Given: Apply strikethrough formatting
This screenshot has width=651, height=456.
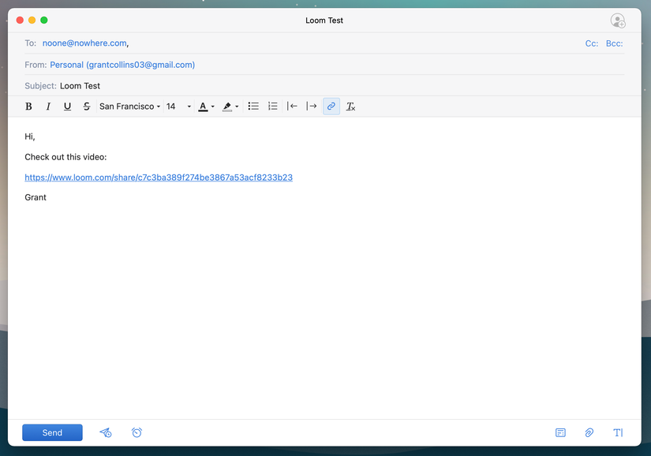Looking at the screenshot, I should (x=87, y=106).
